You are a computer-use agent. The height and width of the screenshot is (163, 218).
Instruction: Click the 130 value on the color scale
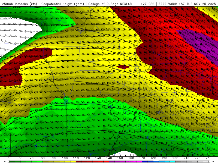pos(98,158)
